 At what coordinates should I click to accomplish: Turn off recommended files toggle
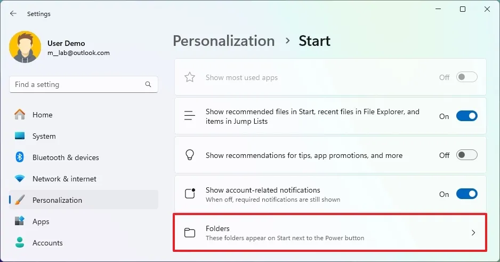coord(466,116)
